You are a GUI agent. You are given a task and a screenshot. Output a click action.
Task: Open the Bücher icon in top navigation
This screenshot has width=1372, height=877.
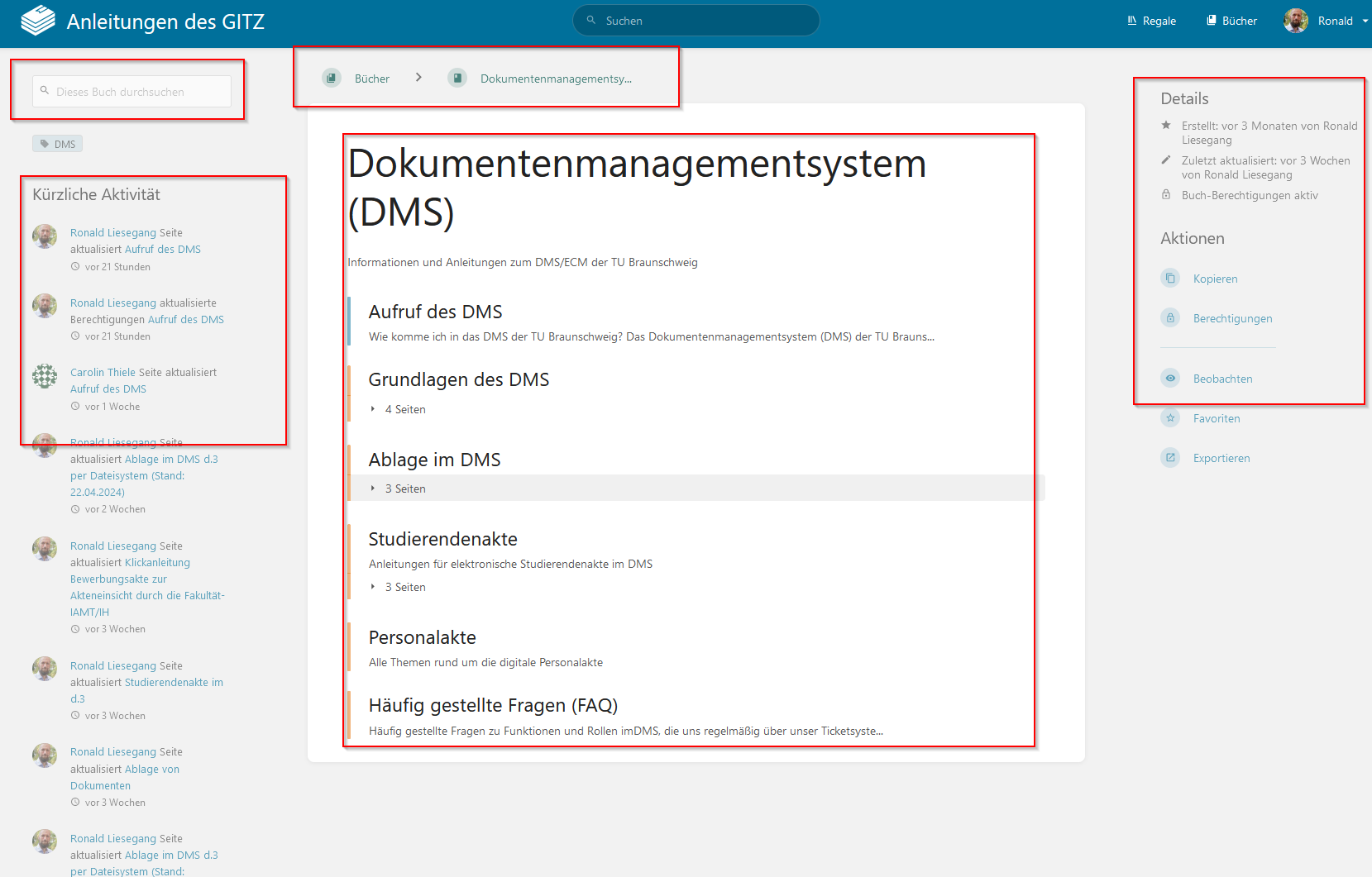pyautogui.click(x=1212, y=20)
